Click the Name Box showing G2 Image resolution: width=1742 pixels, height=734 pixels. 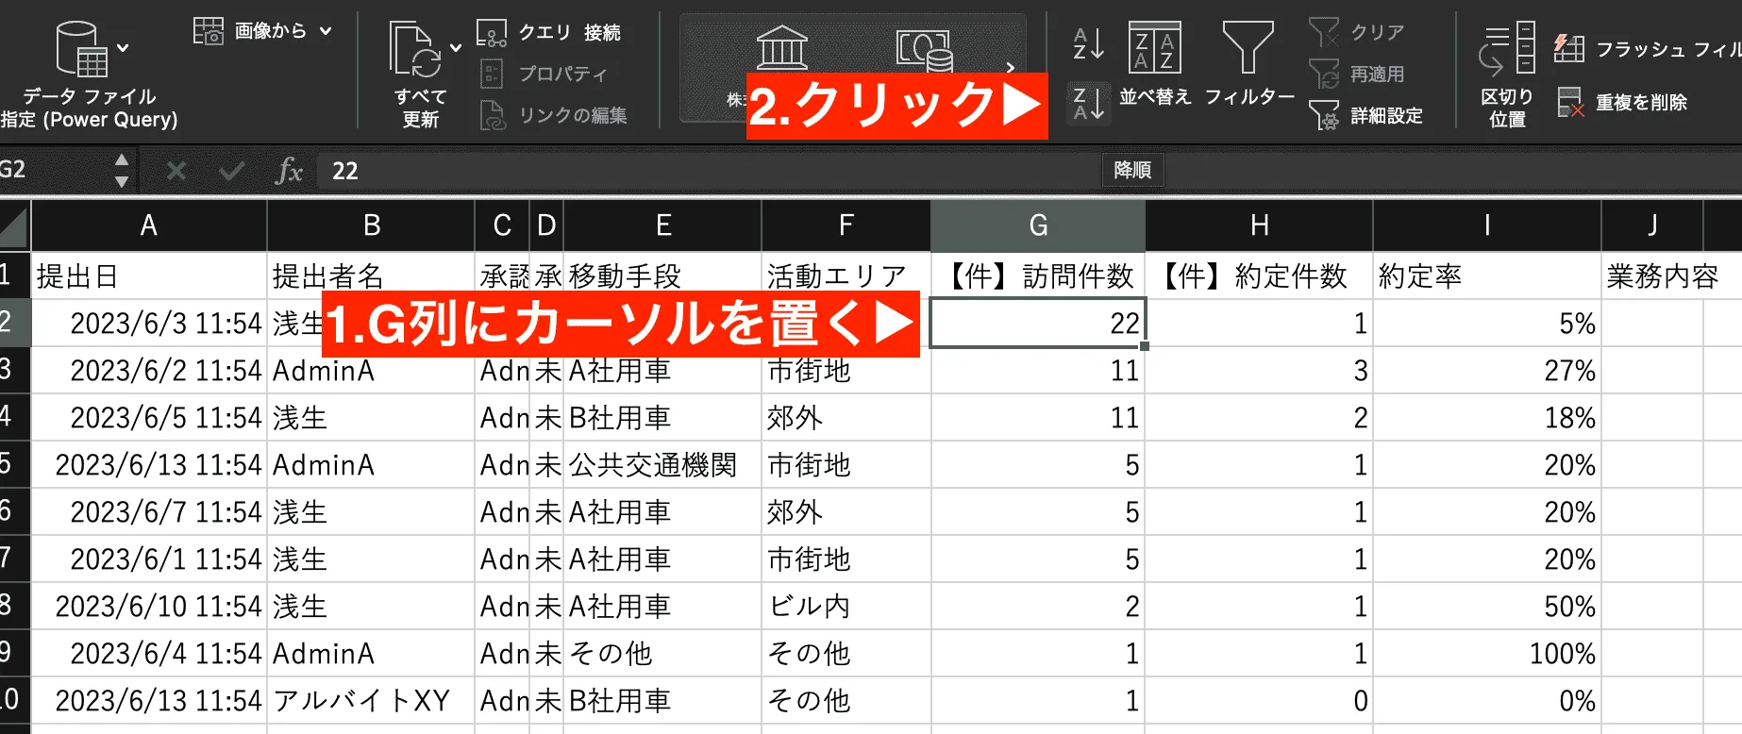click(52, 170)
